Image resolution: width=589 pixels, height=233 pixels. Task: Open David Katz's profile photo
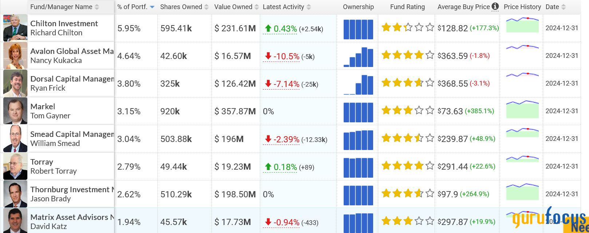(15, 221)
